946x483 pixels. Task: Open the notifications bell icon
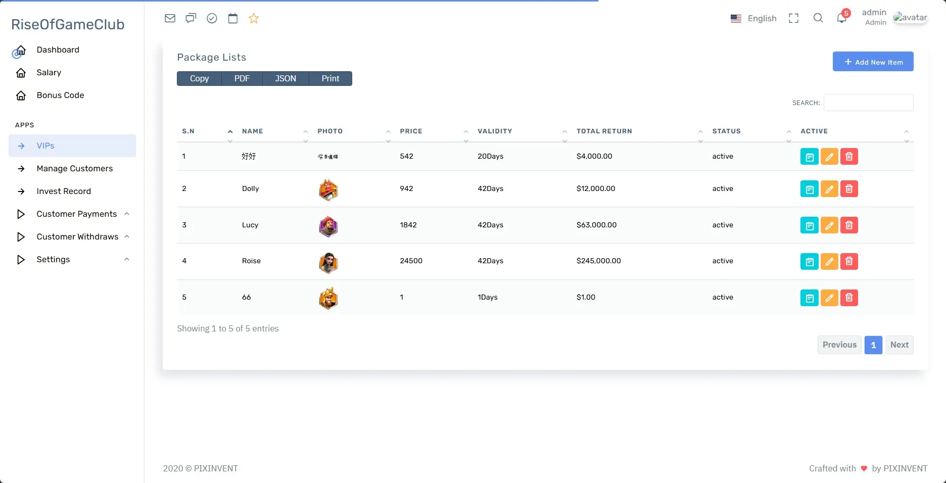coord(841,19)
